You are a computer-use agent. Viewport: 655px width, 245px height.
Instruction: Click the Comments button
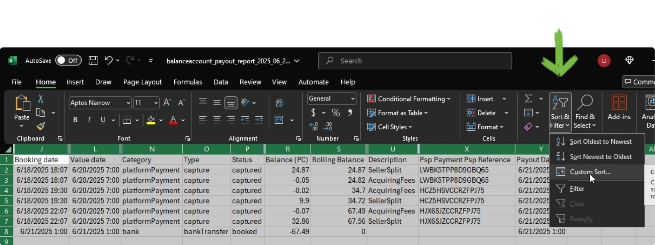(638, 82)
